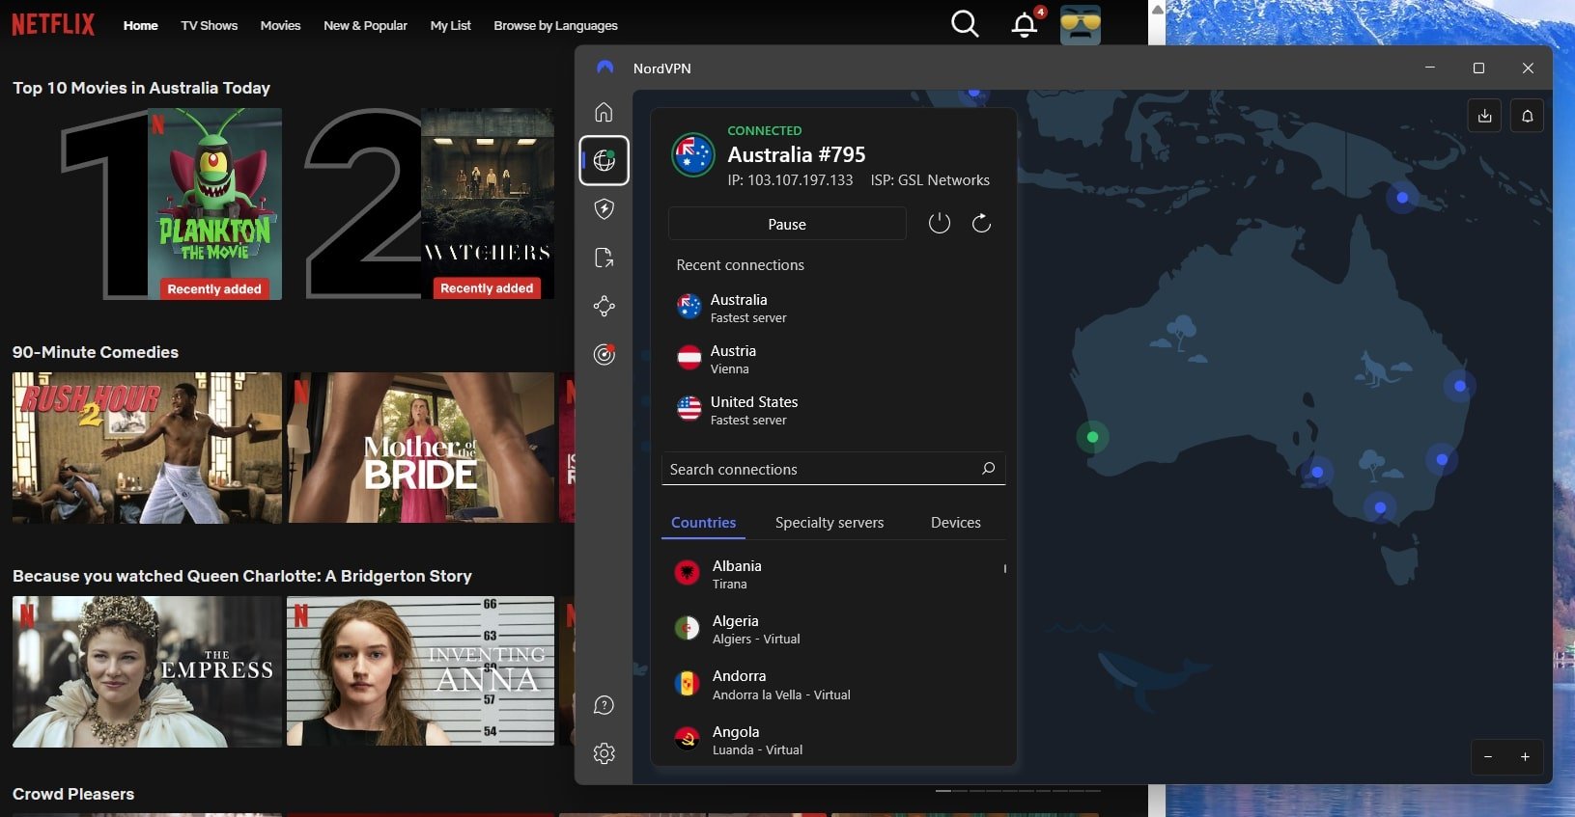Open the NordVPN home icon in sidebar
Screen dimensions: 1575x817
[x=604, y=112]
